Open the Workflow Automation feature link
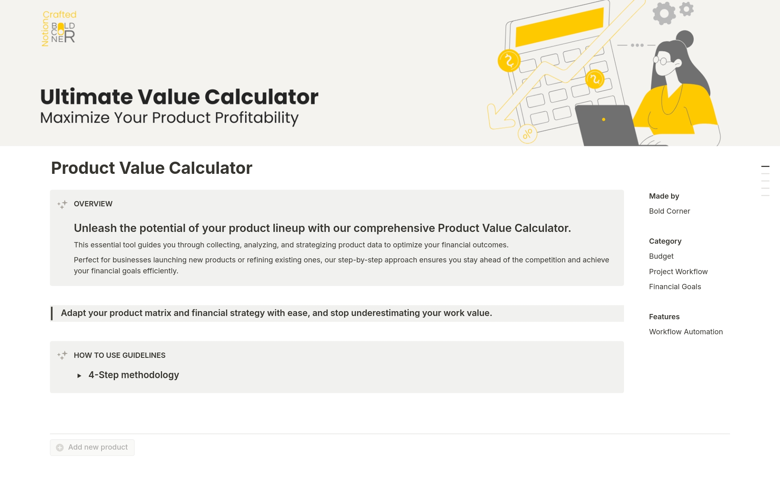This screenshot has height=487, width=780. 686,331
